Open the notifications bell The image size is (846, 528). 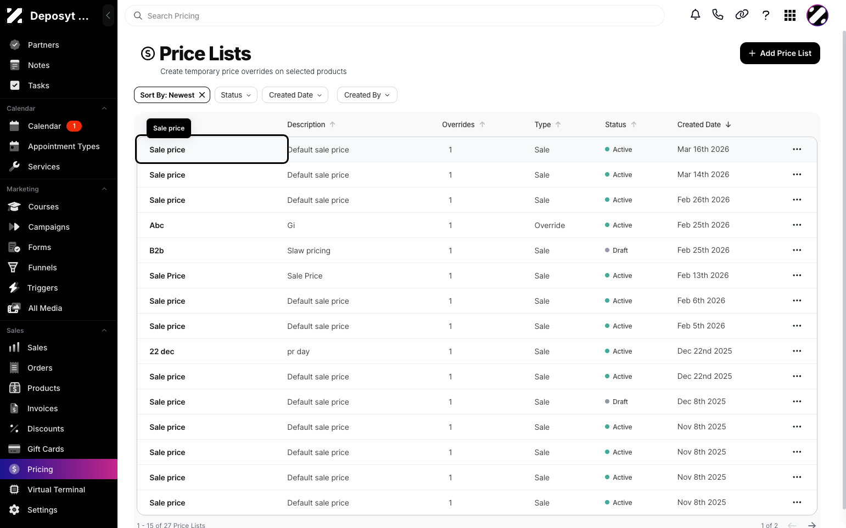click(x=695, y=15)
